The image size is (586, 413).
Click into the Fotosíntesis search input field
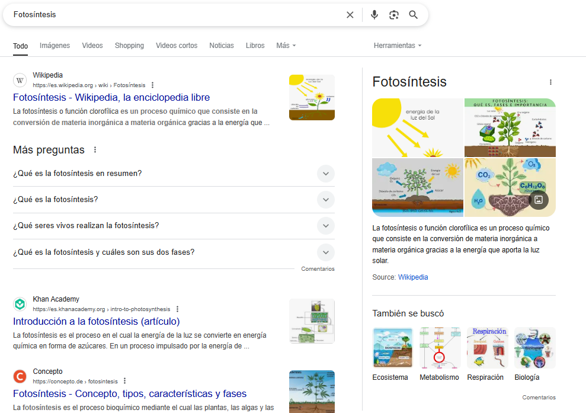coord(172,15)
